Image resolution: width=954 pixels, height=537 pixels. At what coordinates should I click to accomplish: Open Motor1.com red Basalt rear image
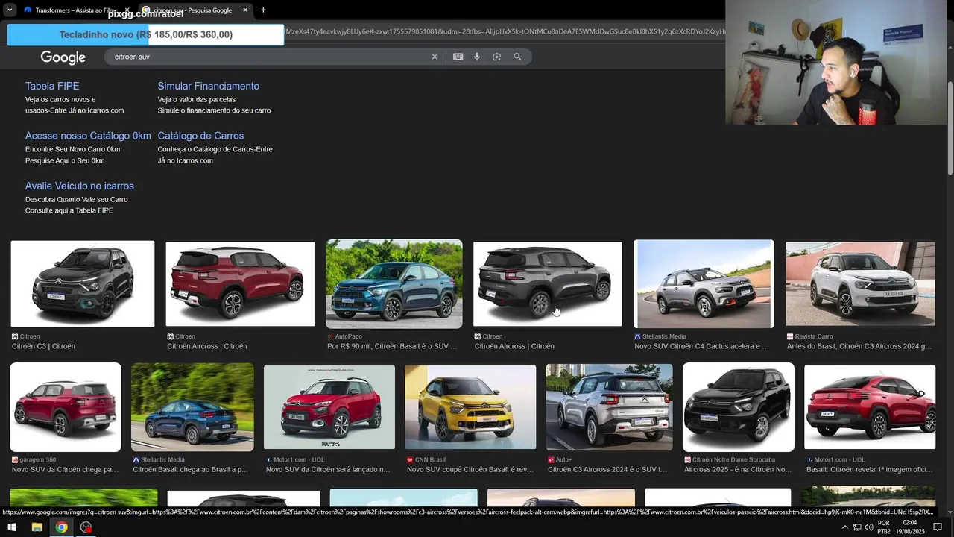[x=870, y=407]
